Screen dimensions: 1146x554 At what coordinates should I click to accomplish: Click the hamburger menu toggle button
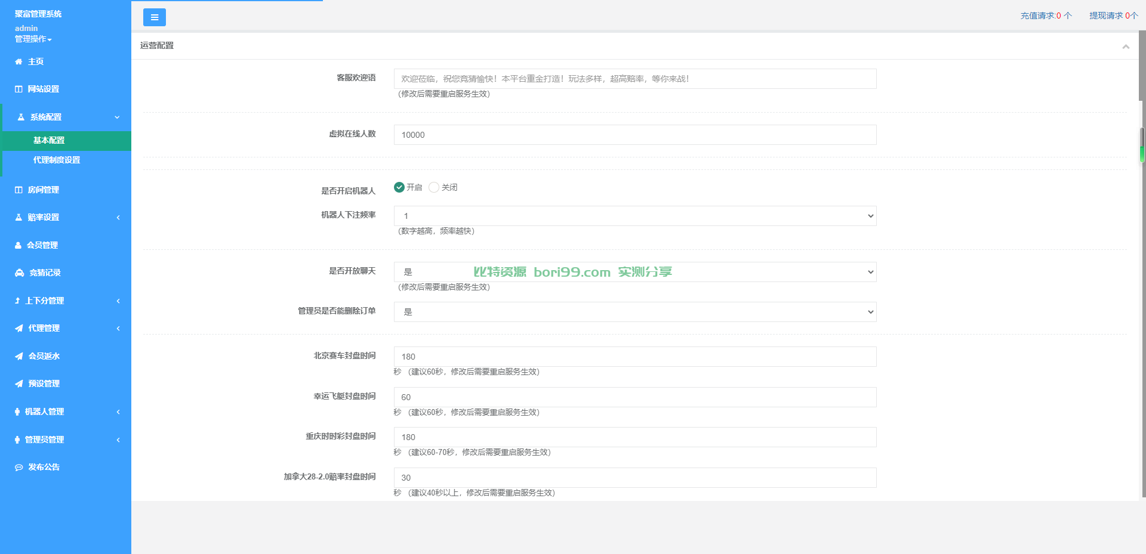point(155,17)
